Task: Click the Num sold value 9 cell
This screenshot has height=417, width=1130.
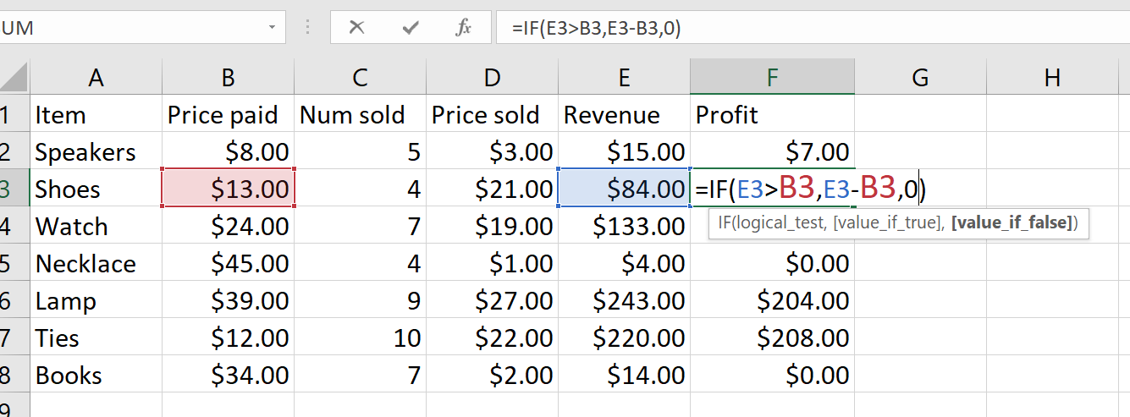Action: (360, 300)
